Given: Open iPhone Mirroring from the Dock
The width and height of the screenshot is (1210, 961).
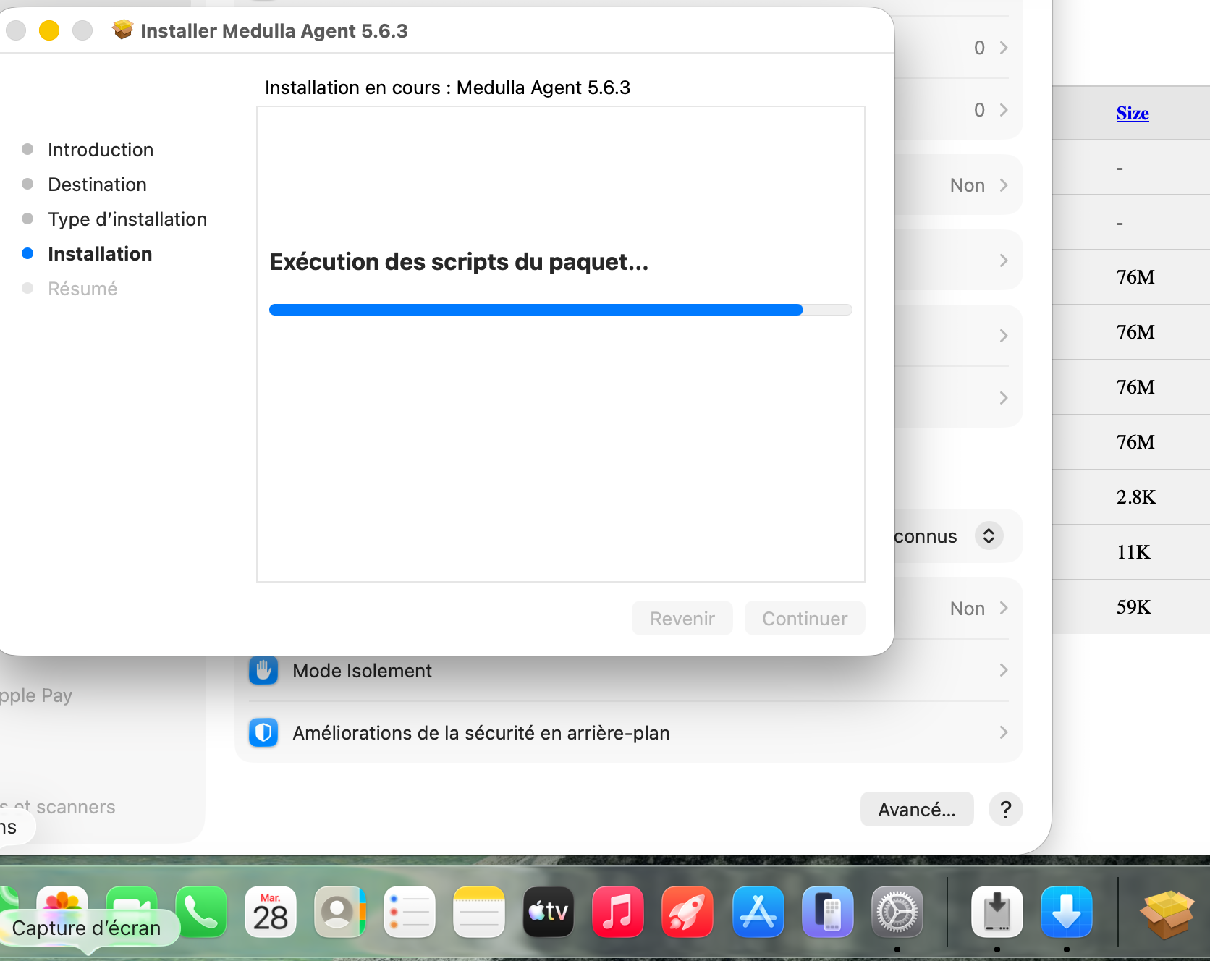Looking at the screenshot, I should (x=827, y=912).
